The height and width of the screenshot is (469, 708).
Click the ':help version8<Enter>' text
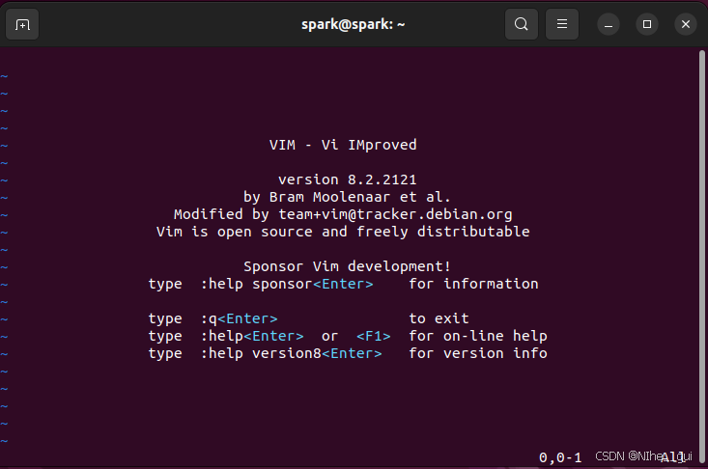coord(292,353)
